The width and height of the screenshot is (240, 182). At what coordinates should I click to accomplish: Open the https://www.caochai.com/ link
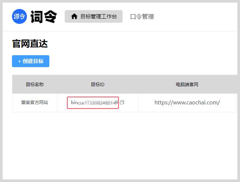pos(187,103)
